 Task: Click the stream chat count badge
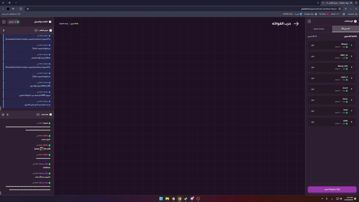38,114
